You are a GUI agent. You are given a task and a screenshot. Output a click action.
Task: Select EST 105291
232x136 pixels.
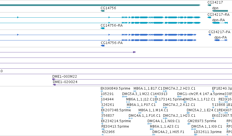(x=107, y=94)
